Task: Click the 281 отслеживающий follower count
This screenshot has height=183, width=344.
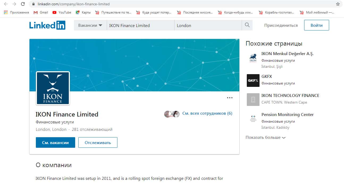Action: 92,130
